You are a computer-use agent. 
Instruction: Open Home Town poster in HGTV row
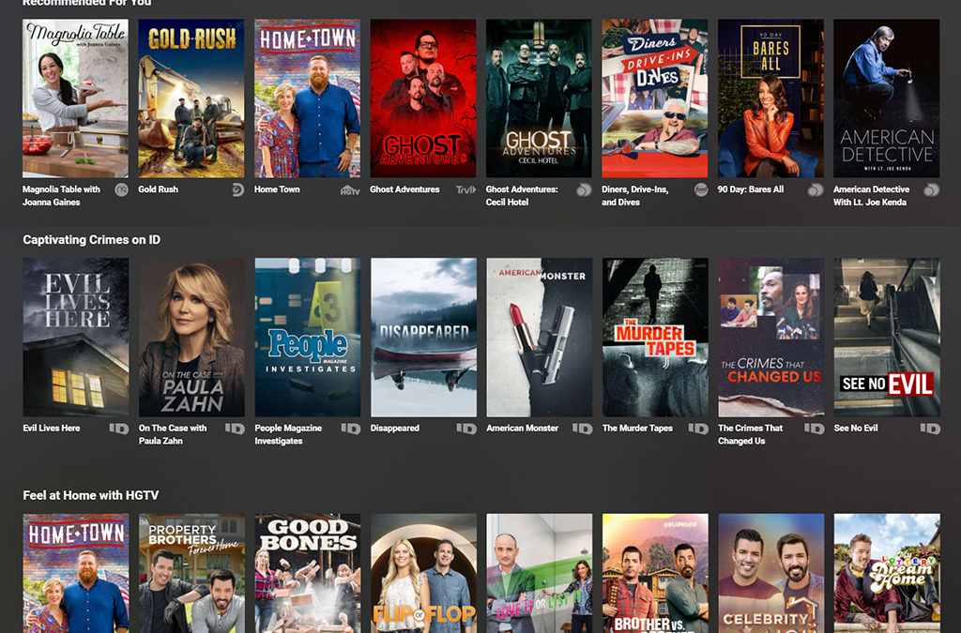pos(76,573)
